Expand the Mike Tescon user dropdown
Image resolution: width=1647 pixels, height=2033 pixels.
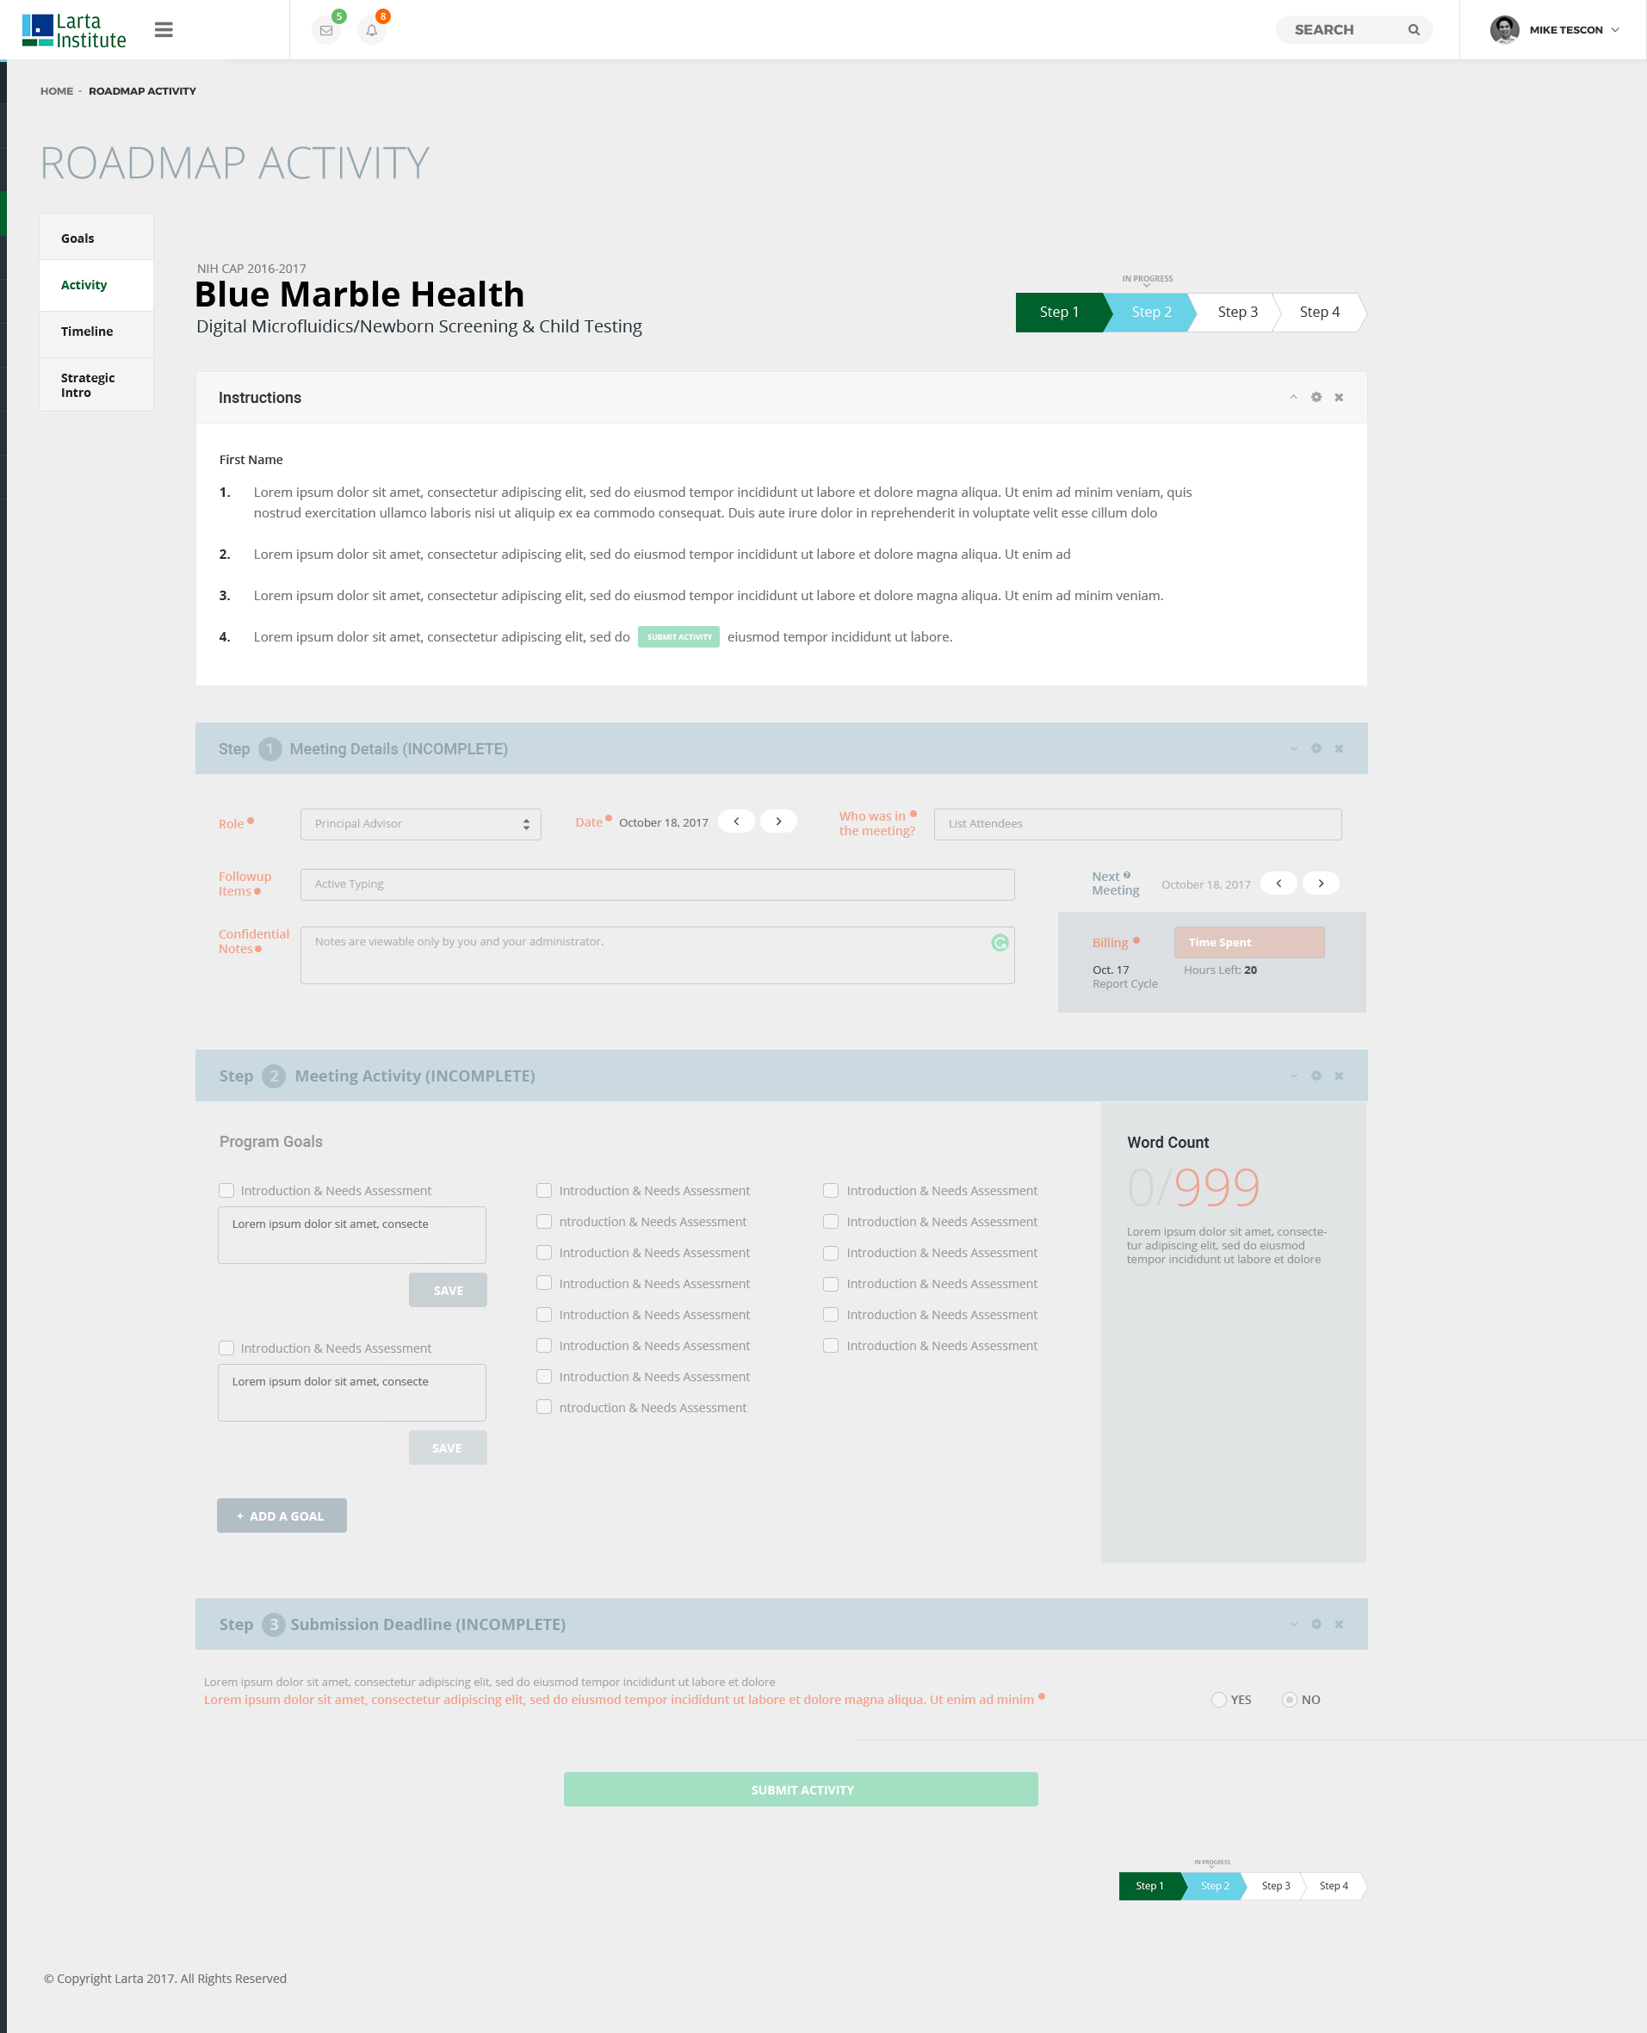point(1615,29)
